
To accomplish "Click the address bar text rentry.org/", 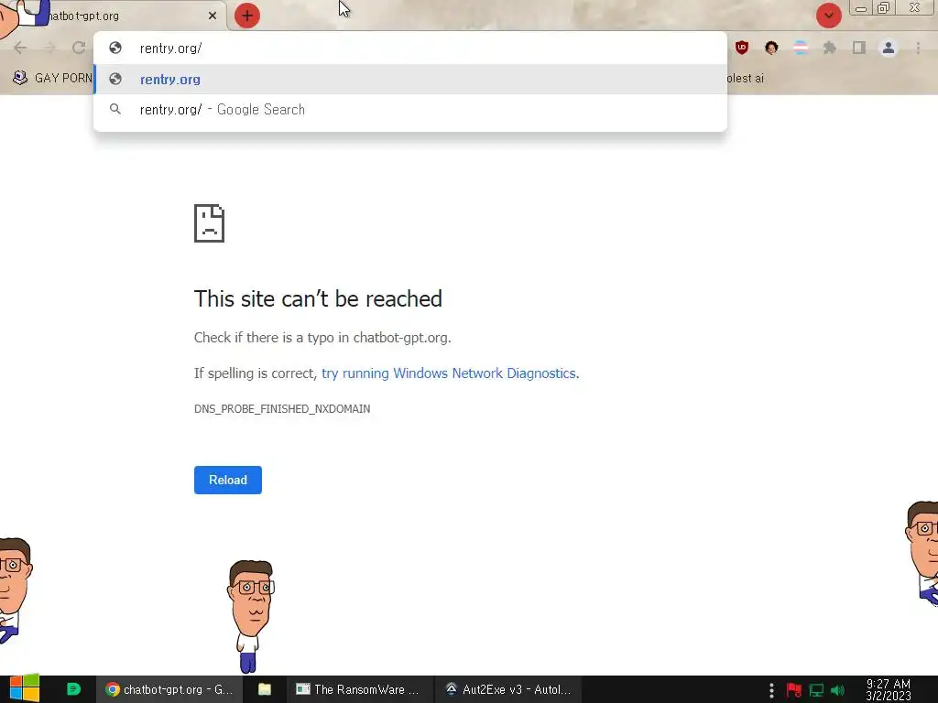I will 170,49.
